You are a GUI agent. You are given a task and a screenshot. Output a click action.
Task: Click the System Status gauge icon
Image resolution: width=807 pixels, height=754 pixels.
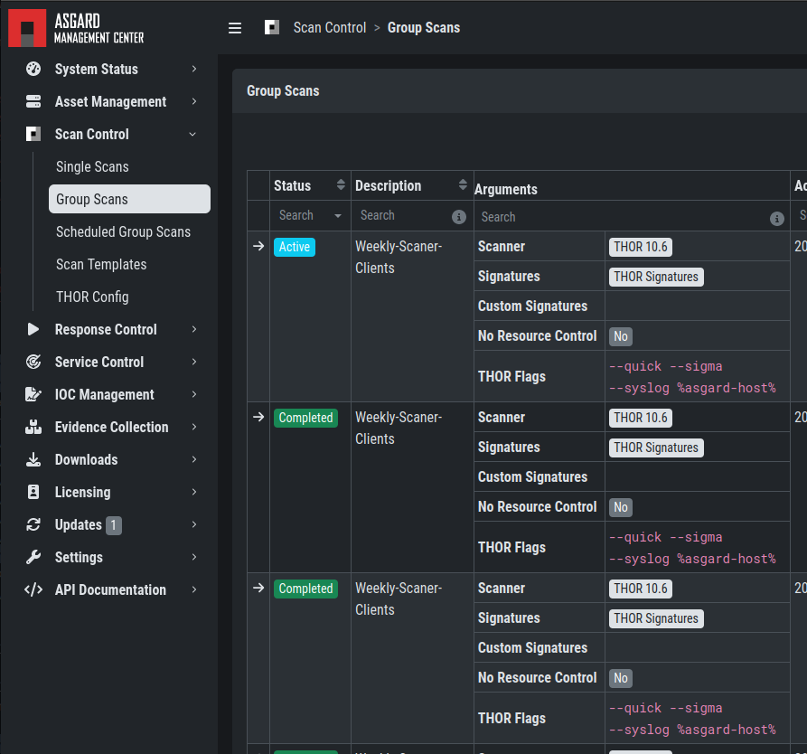click(x=33, y=69)
